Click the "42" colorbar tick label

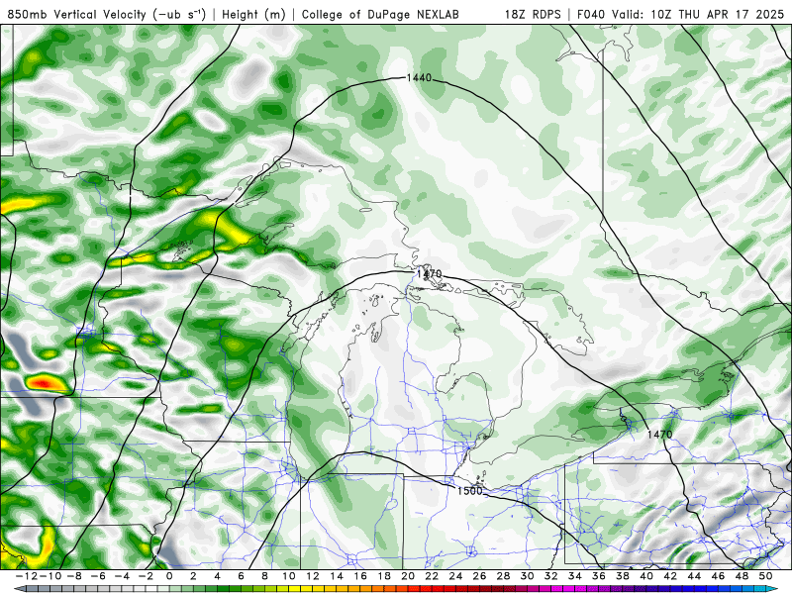click(670, 576)
